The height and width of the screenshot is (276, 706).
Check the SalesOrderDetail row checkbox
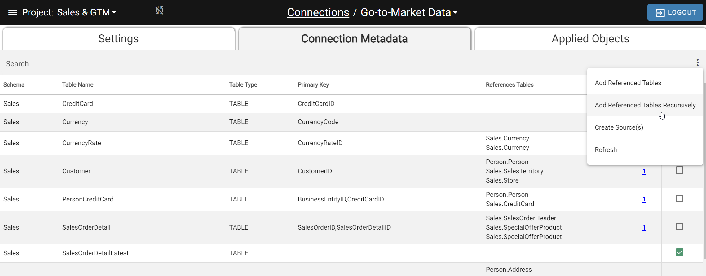pyautogui.click(x=679, y=226)
